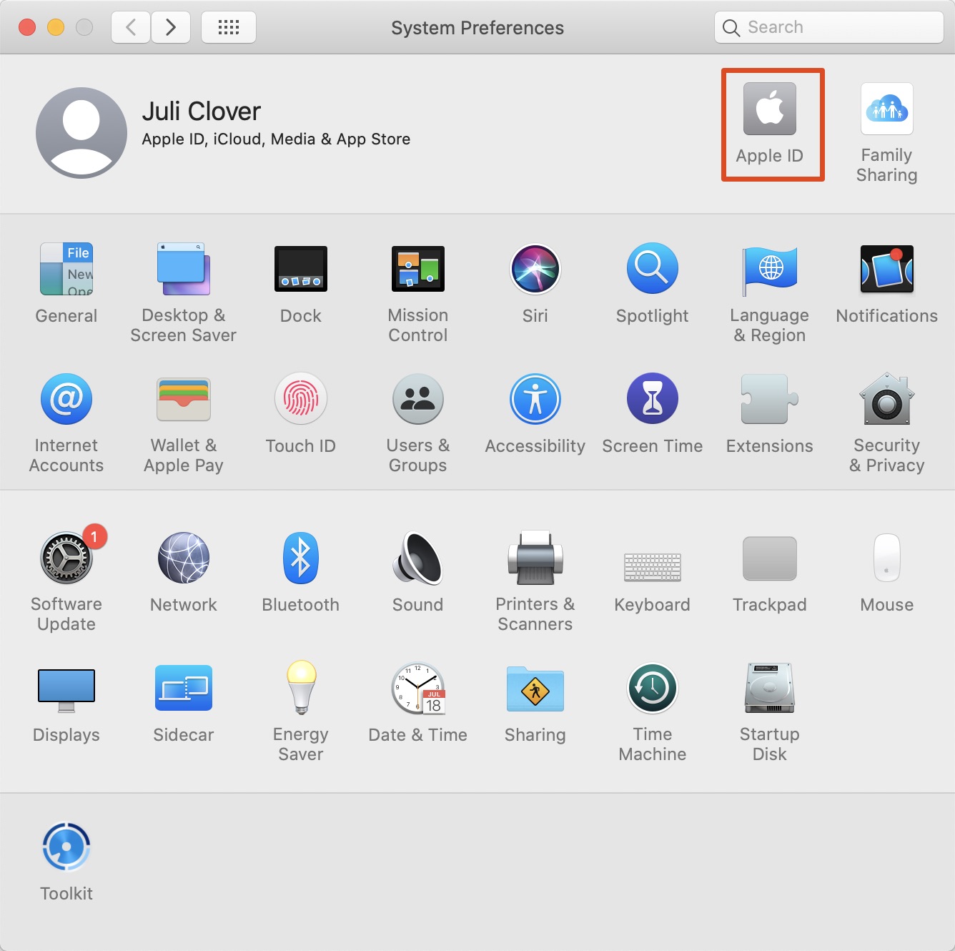Close the System Preferences window
Viewport: 955px width, 951px height.
click(x=27, y=27)
